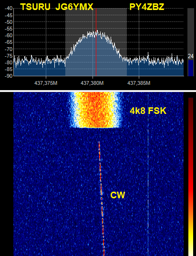The height and width of the screenshot is (256, 196).
Task: Click the white divider between spectrum and waterfall
Action: [x=98, y=91]
